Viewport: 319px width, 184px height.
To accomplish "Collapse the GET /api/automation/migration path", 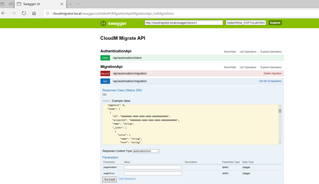I will tap(129, 81).
